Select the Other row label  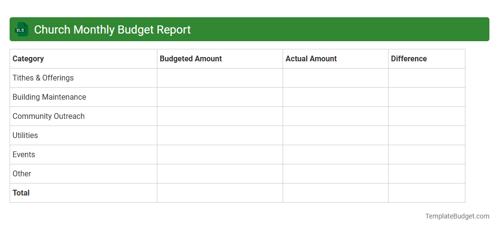point(22,174)
